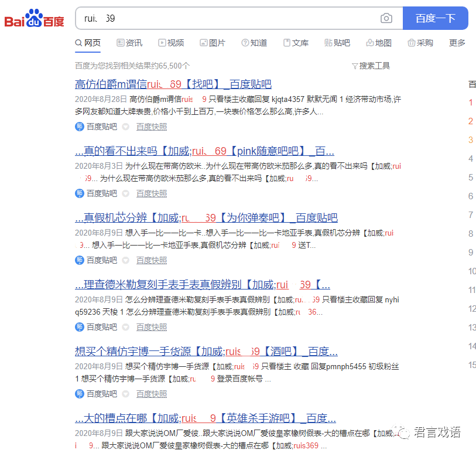Click date text 2020年8月3日
Image resolution: width=476 pixels, height=453 pixels.
click(x=99, y=166)
